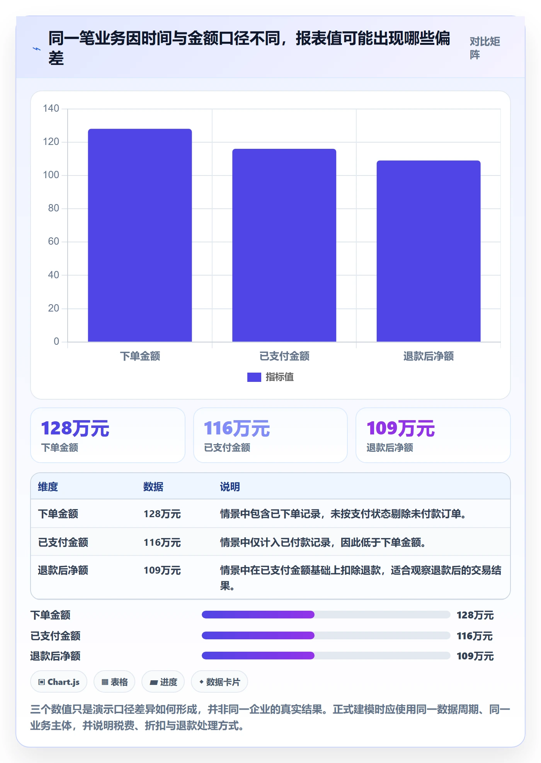Click the lightning icon beside the title
The image size is (541, 763).
coord(36,49)
